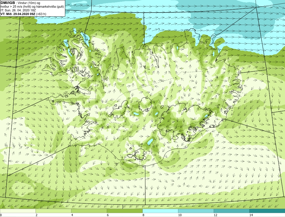Click the colorbar tick label 2
The height and width of the screenshot is (217, 285).
36,215
